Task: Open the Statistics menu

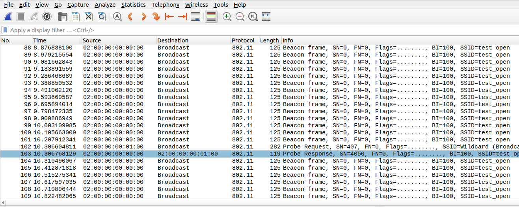Action: pyautogui.click(x=133, y=5)
